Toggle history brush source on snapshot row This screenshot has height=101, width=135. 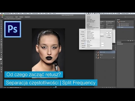click(x=118, y=22)
